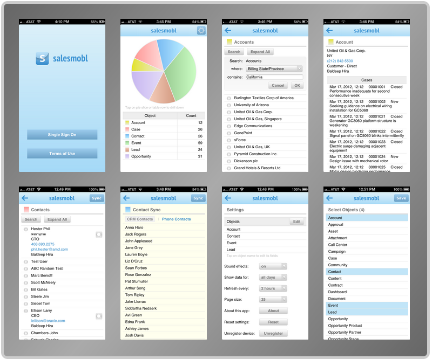Click Search button on Accounts screen
432x359 pixels.
[x=234, y=52]
